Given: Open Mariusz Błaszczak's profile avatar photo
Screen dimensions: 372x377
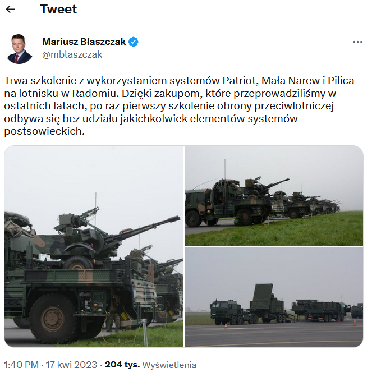Looking at the screenshot, I should 19,49.
